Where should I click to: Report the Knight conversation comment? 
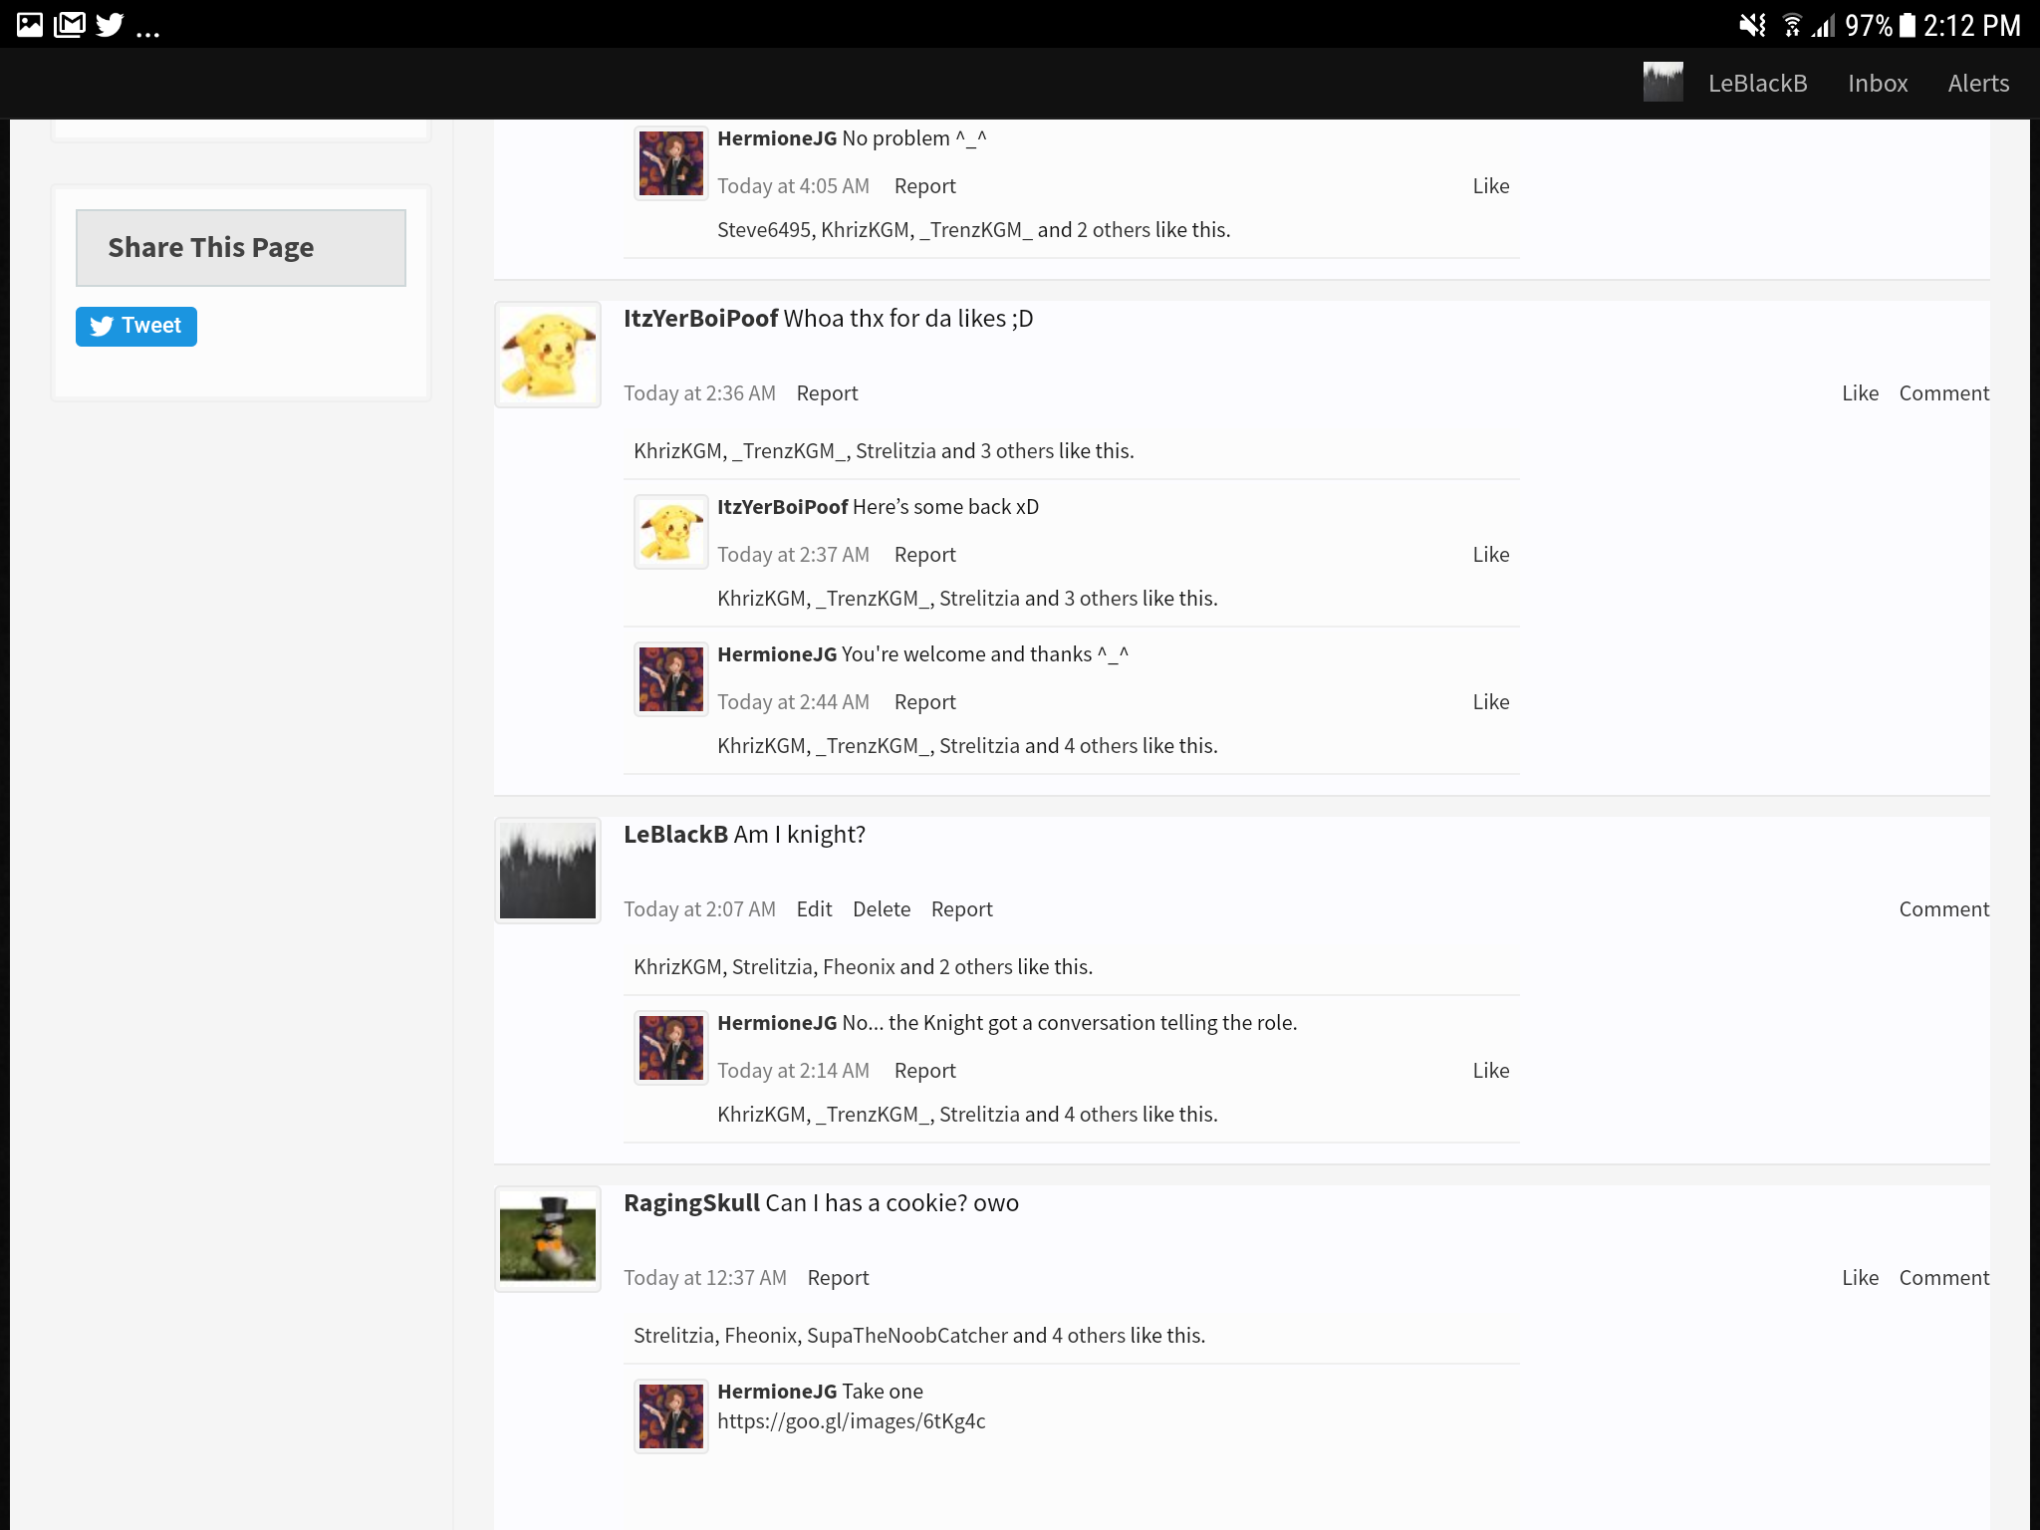(x=924, y=1071)
